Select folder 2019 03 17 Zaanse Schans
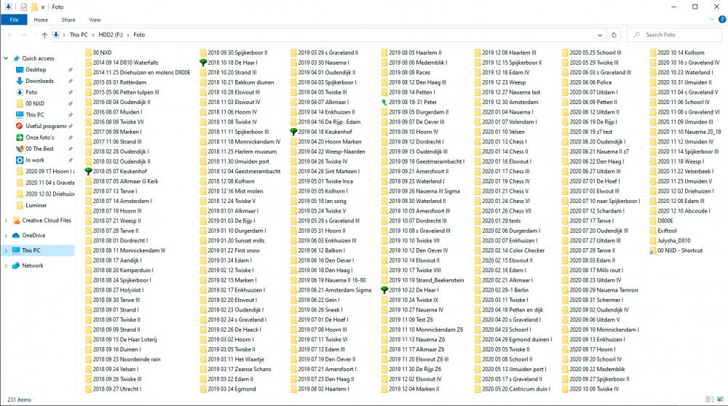 [x=239, y=370]
